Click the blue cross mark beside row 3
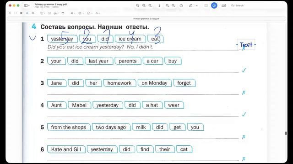This screenshot has width=293, height=164. coord(244,92)
